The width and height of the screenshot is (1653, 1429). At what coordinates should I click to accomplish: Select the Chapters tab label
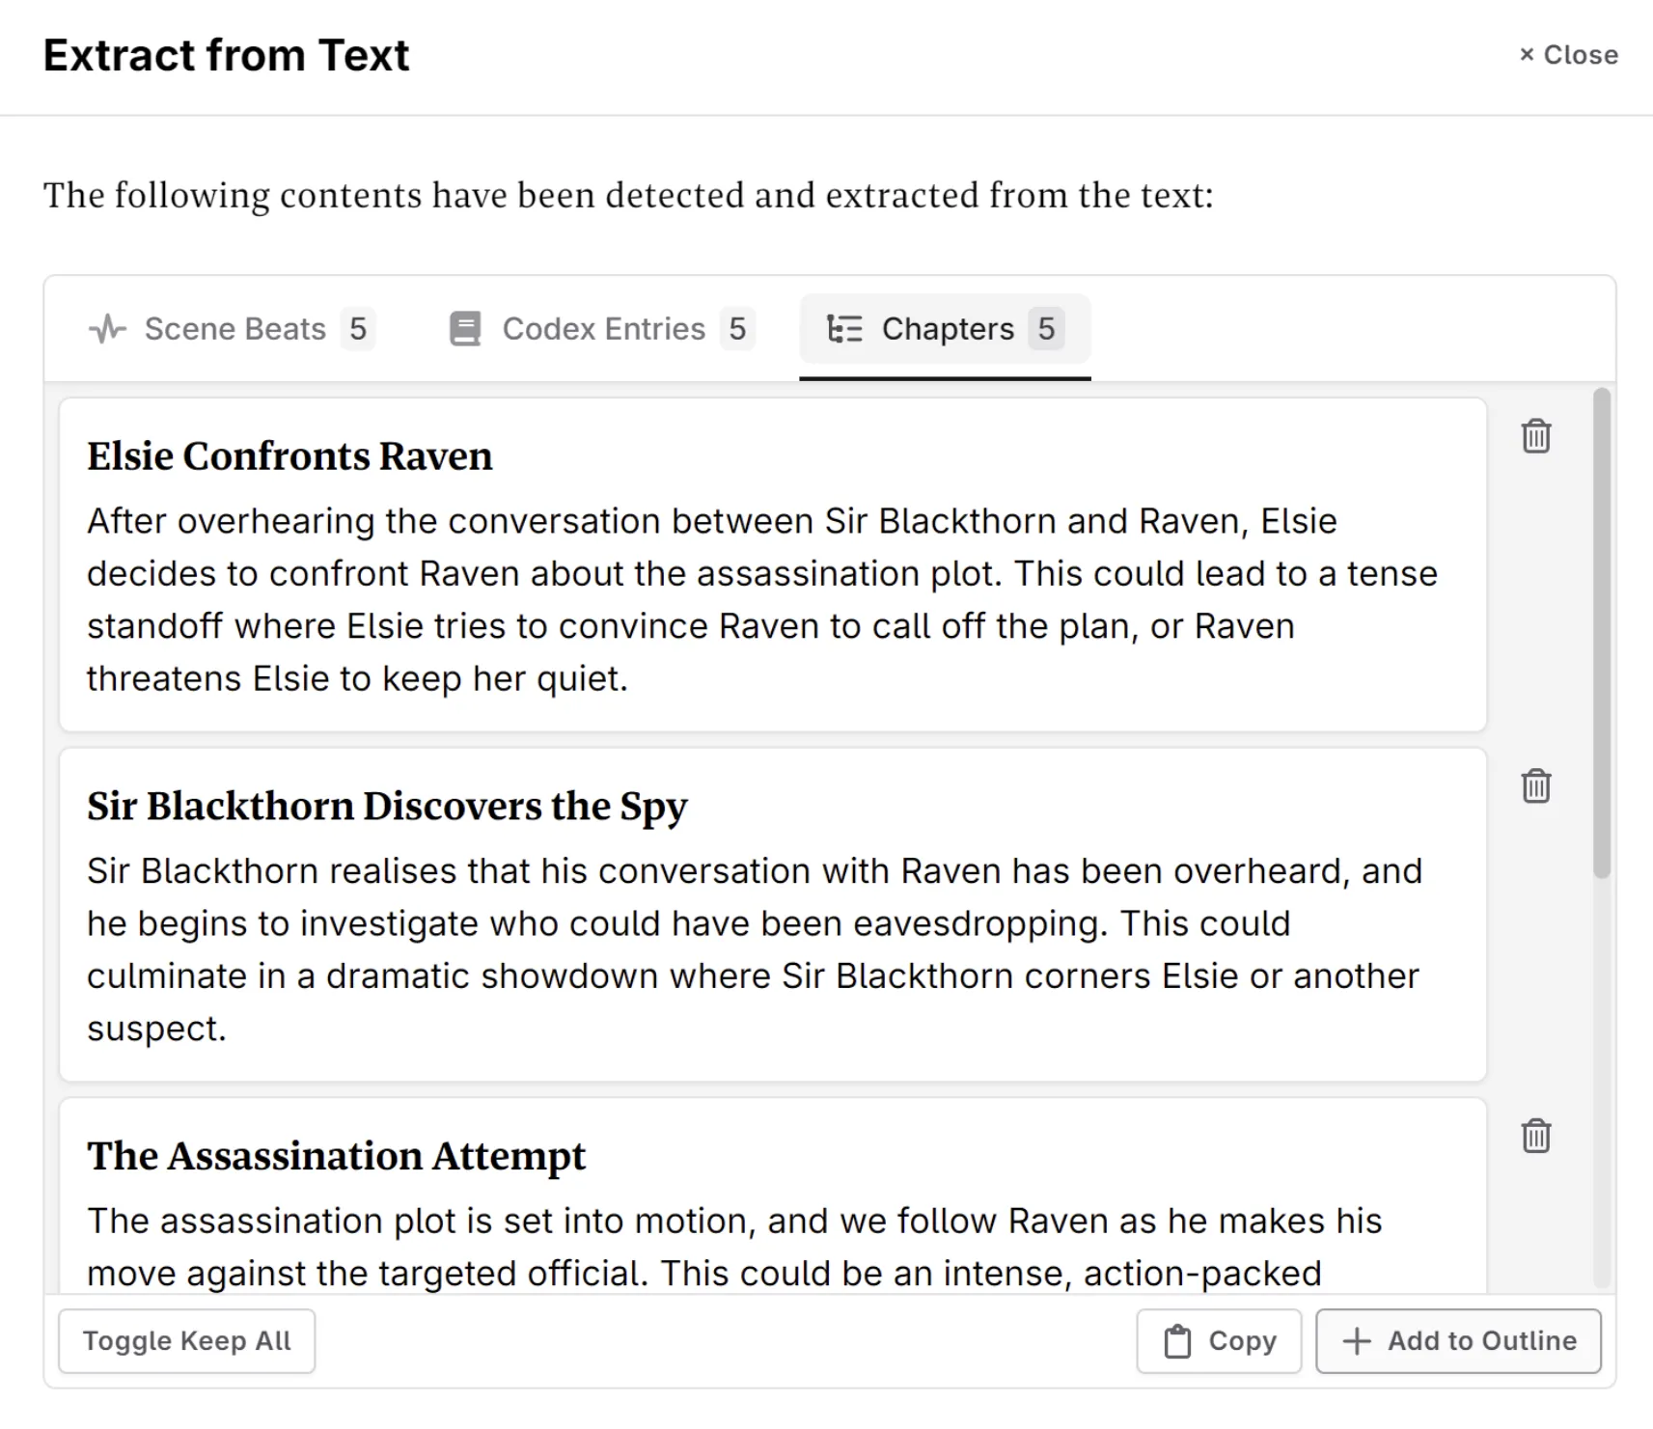pos(948,329)
